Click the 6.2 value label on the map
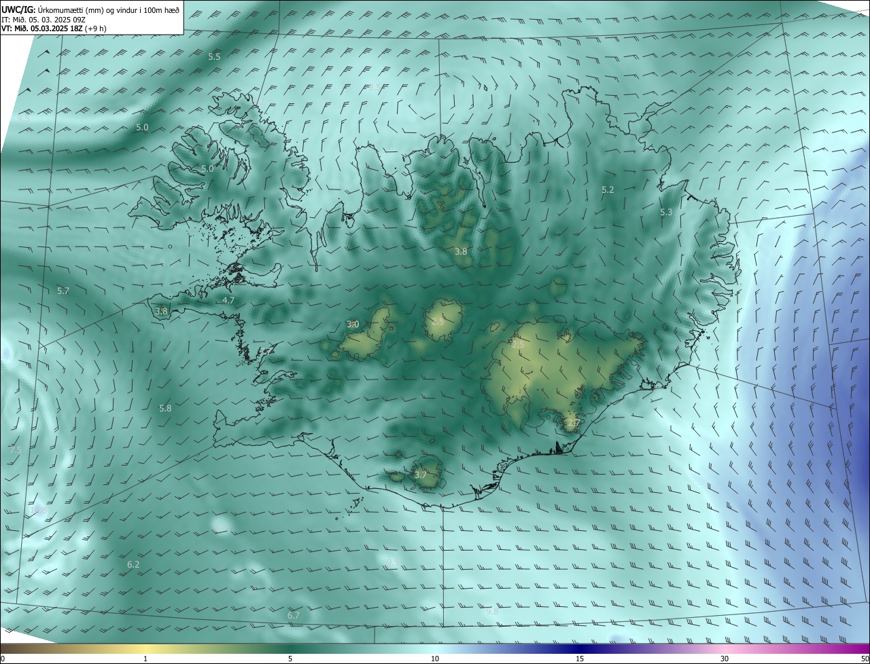 point(133,565)
